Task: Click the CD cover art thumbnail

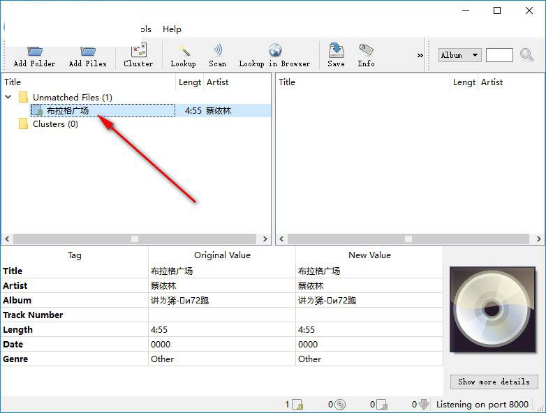Action: click(x=492, y=309)
